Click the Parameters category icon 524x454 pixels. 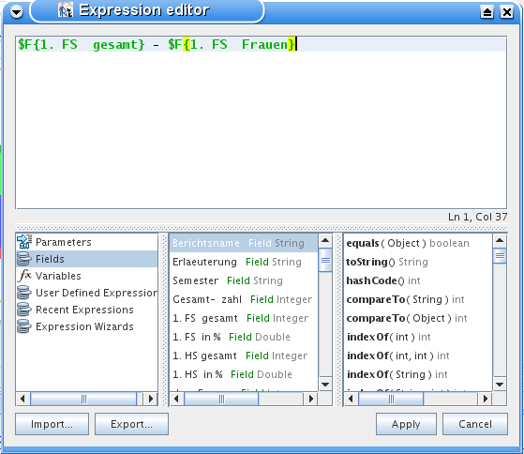click(x=24, y=242)
